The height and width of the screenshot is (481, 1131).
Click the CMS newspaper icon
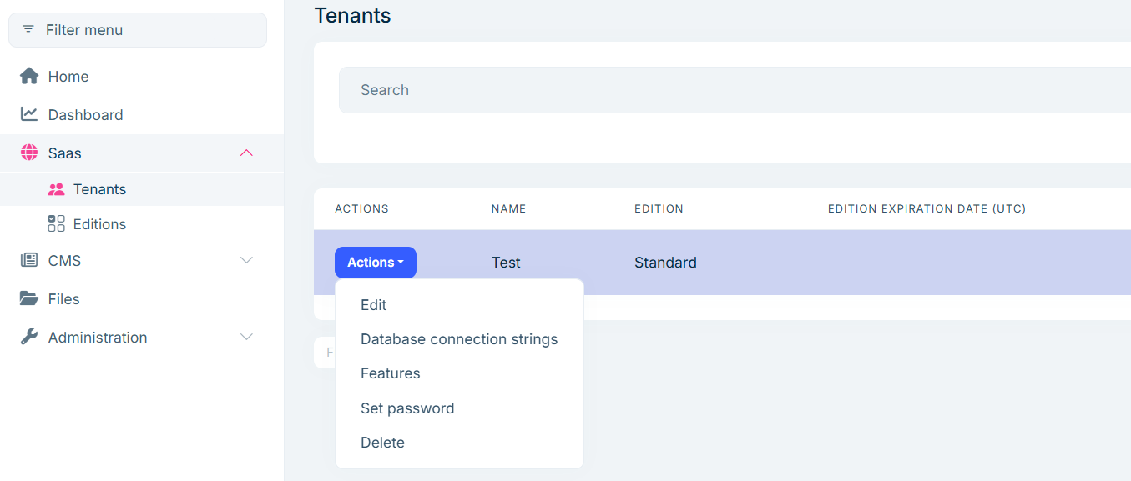tap(29, 260)
